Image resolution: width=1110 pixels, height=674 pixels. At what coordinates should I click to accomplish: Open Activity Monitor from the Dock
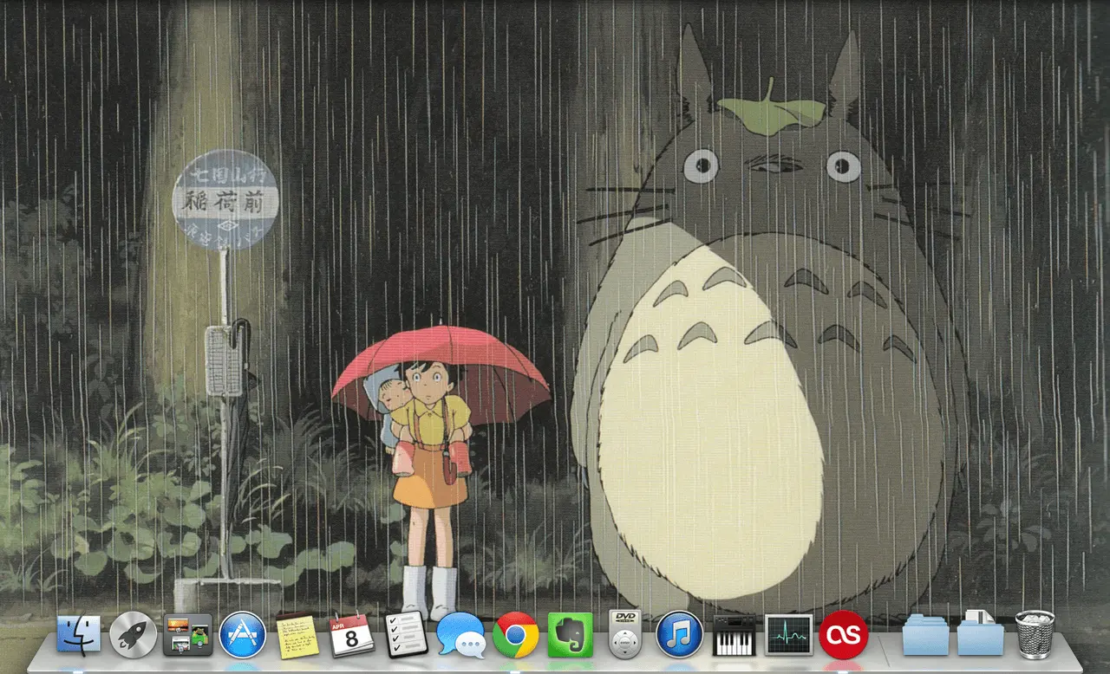coord(789,635)
